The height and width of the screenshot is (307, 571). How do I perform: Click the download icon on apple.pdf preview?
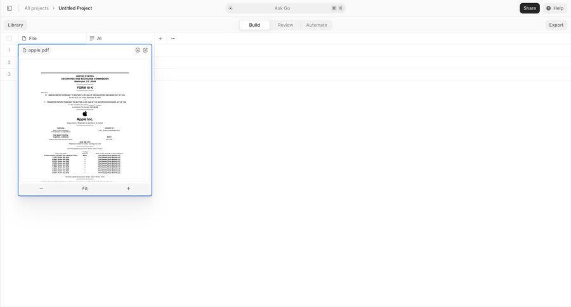[x=138, y=50]
